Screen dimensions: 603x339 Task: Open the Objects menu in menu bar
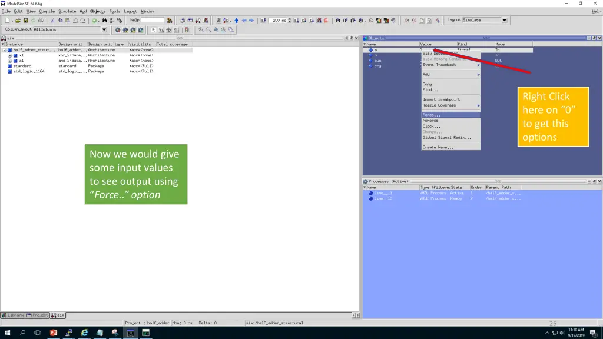coord(98,12)
